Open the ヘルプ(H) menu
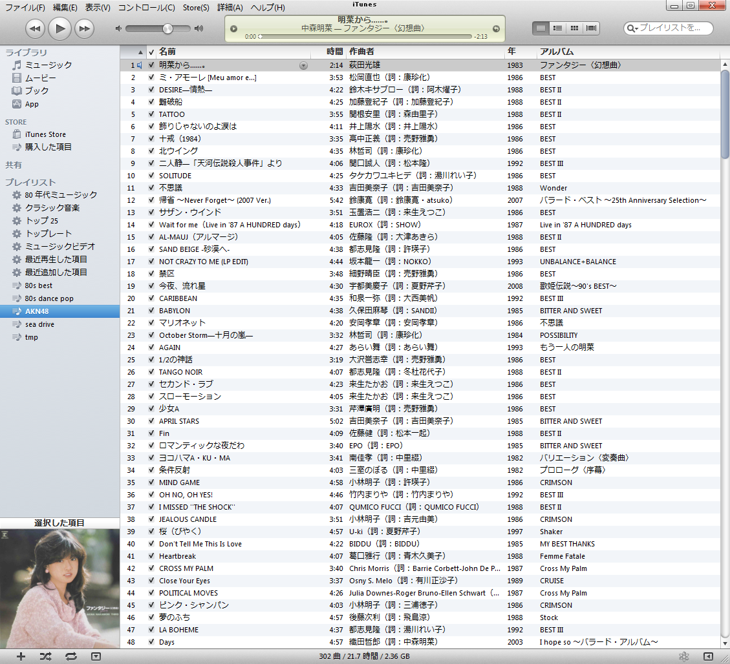This screenshot has height=664, width=730. pyautogui.click(x=268, y=8)
